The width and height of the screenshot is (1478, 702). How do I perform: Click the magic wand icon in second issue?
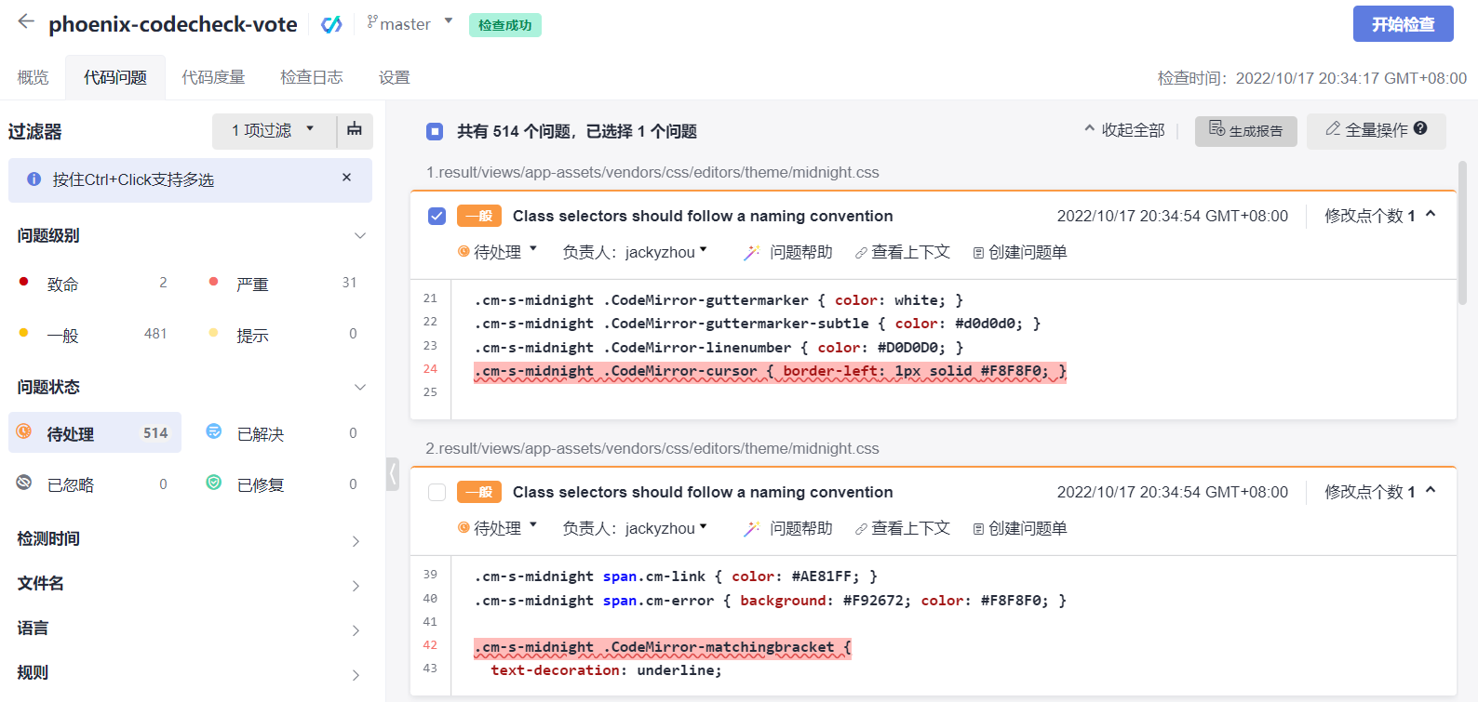752,528
